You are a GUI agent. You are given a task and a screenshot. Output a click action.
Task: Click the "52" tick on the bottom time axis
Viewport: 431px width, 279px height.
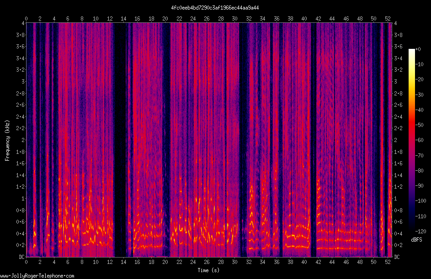[x=388, y=262]
